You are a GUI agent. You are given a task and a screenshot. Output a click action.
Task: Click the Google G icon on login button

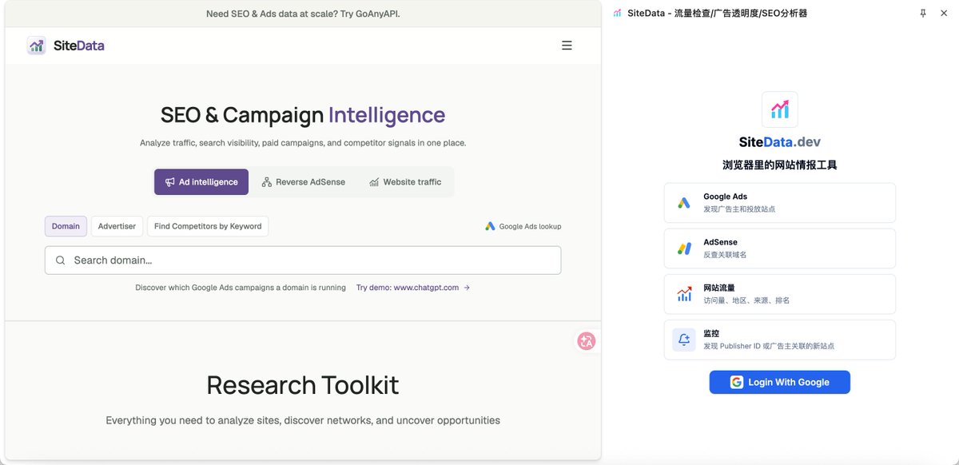point(737,382)
